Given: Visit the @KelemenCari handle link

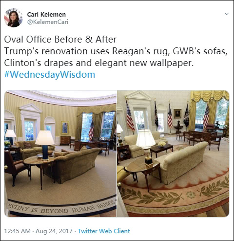Looking at the screenshot, I should click(x=48, y=22).
